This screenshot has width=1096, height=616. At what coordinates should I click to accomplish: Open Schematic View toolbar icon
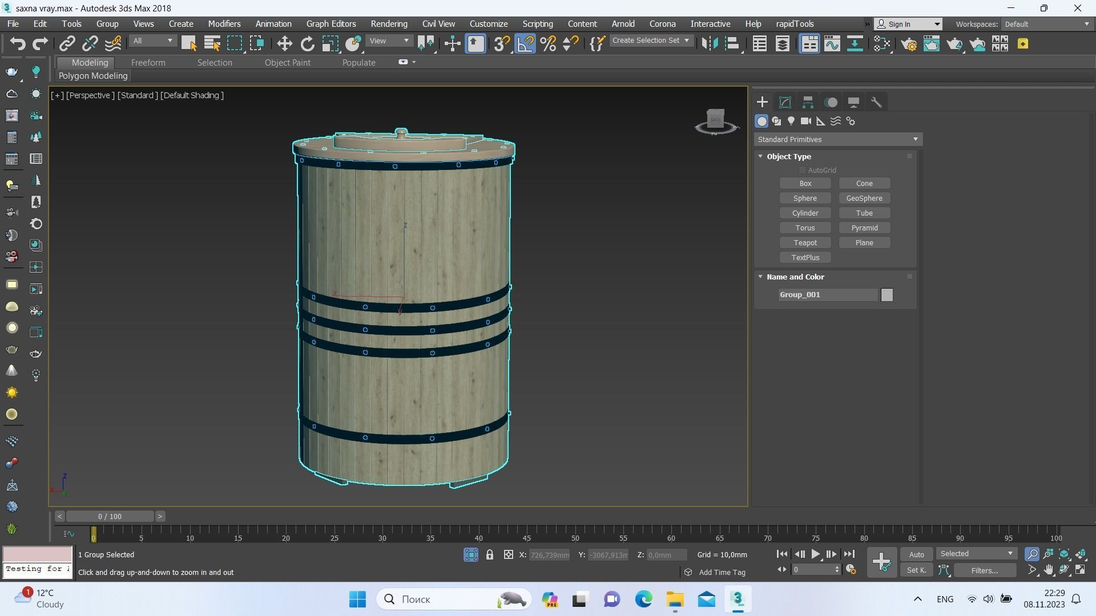pyautogui.click(x=855, y=43)
